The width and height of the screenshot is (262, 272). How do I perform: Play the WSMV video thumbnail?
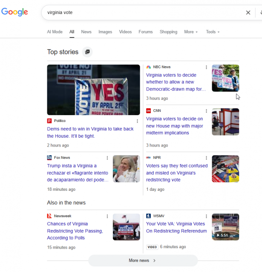click(225, 227)
